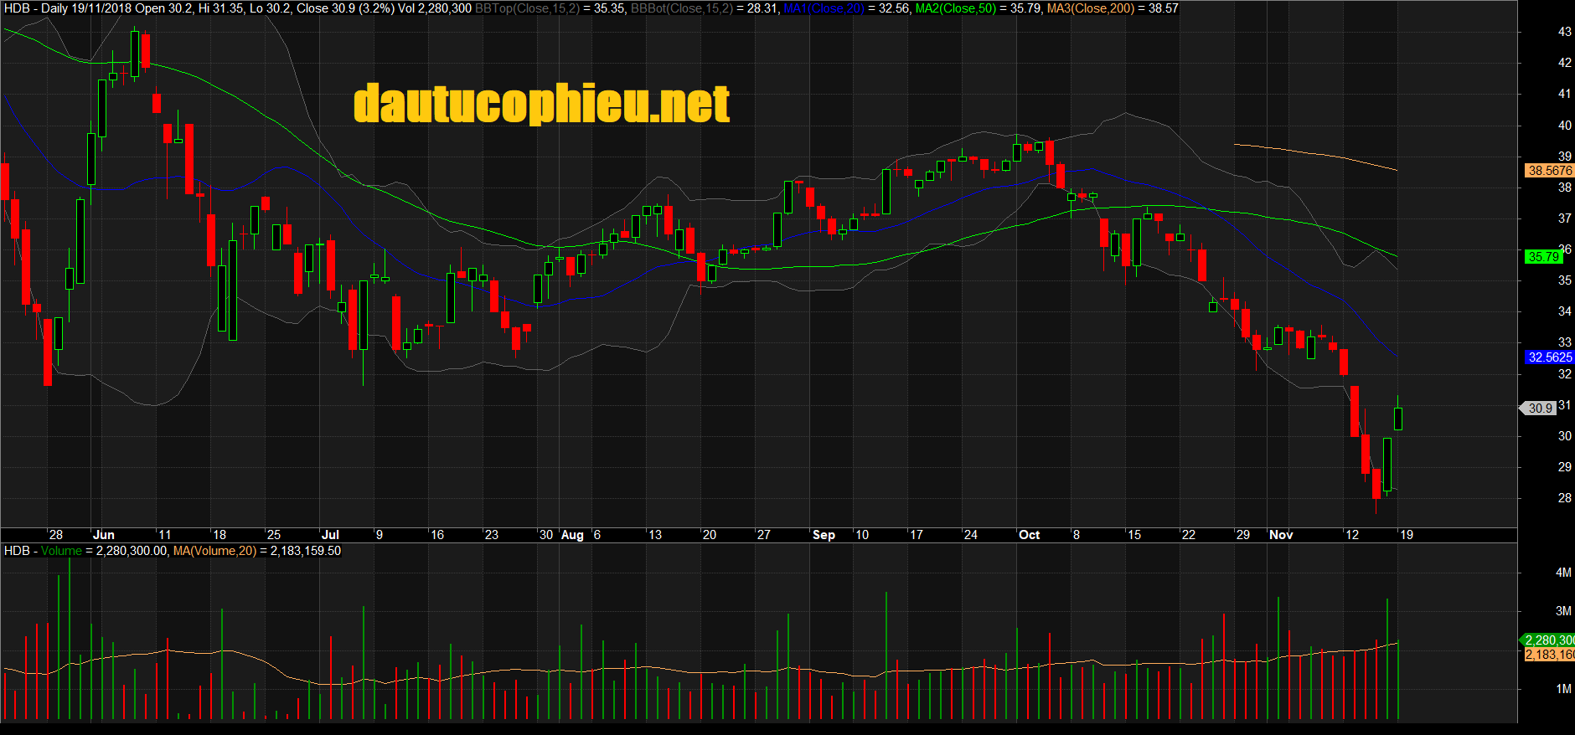Click the Sep label on date axis
Screen dimensions: 1575x735
pos(824,535)
